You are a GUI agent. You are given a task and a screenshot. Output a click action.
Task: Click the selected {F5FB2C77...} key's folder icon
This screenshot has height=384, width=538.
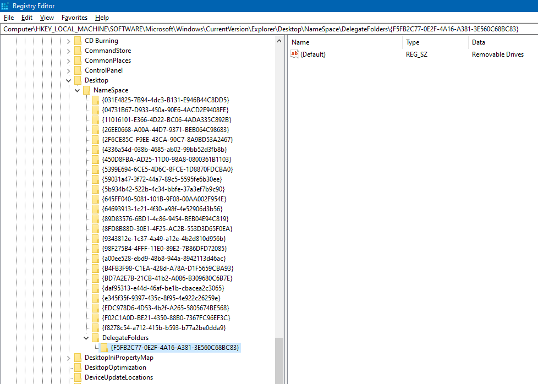point(105,347)
